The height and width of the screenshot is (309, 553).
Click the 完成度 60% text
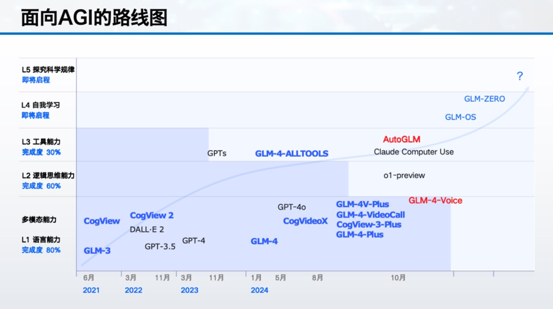click(x=41, y=186)
